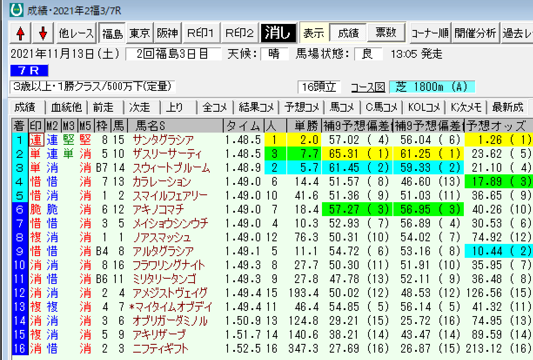This screenshot has height=360, width=533.
Task: Click horse name ノアスマッシュ
Action: [161, 237]
